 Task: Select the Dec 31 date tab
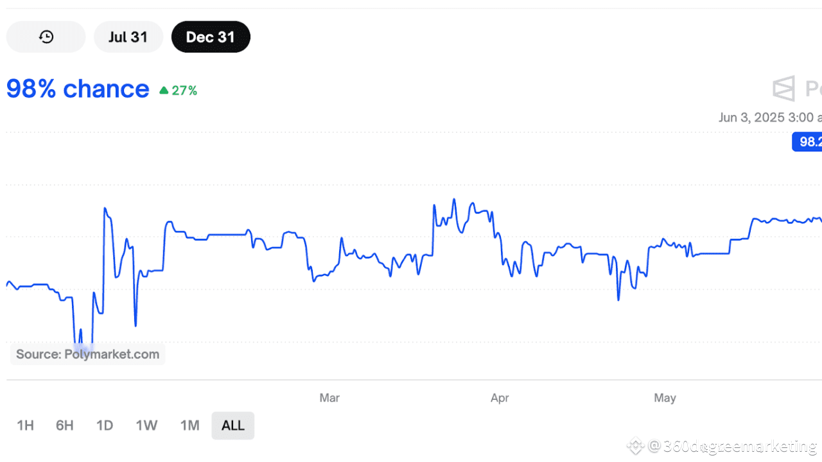[x=211, y=37]
